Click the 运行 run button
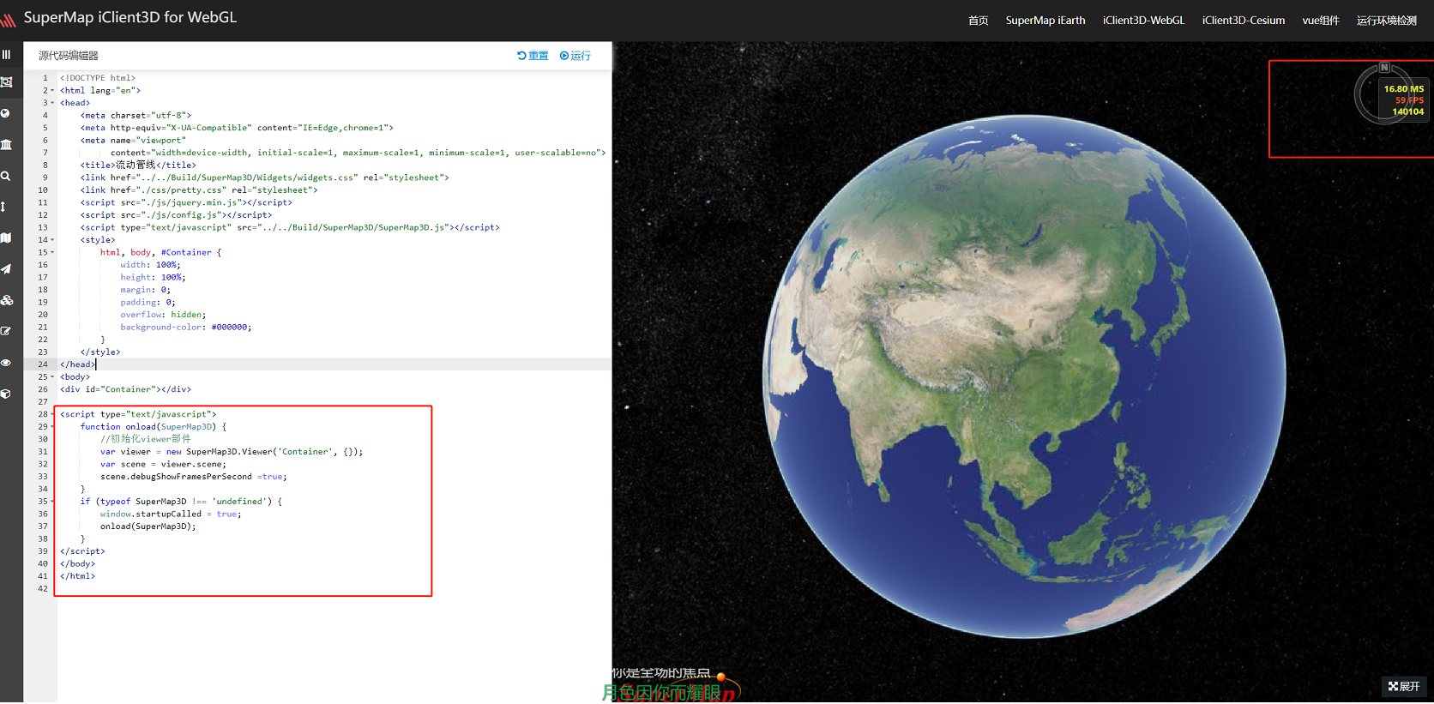 point(575,56)
